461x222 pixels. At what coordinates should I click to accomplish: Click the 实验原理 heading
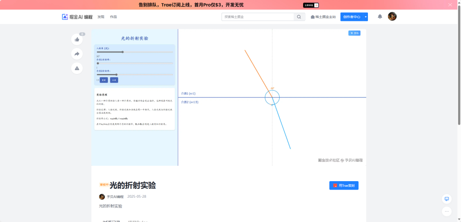tap(102, 95)
